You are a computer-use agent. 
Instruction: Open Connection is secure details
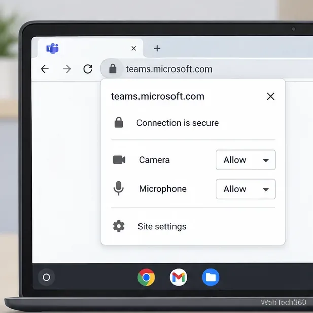point(193,123)
